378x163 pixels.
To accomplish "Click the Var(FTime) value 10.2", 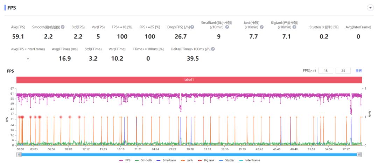I will click(x=117, y=59).
